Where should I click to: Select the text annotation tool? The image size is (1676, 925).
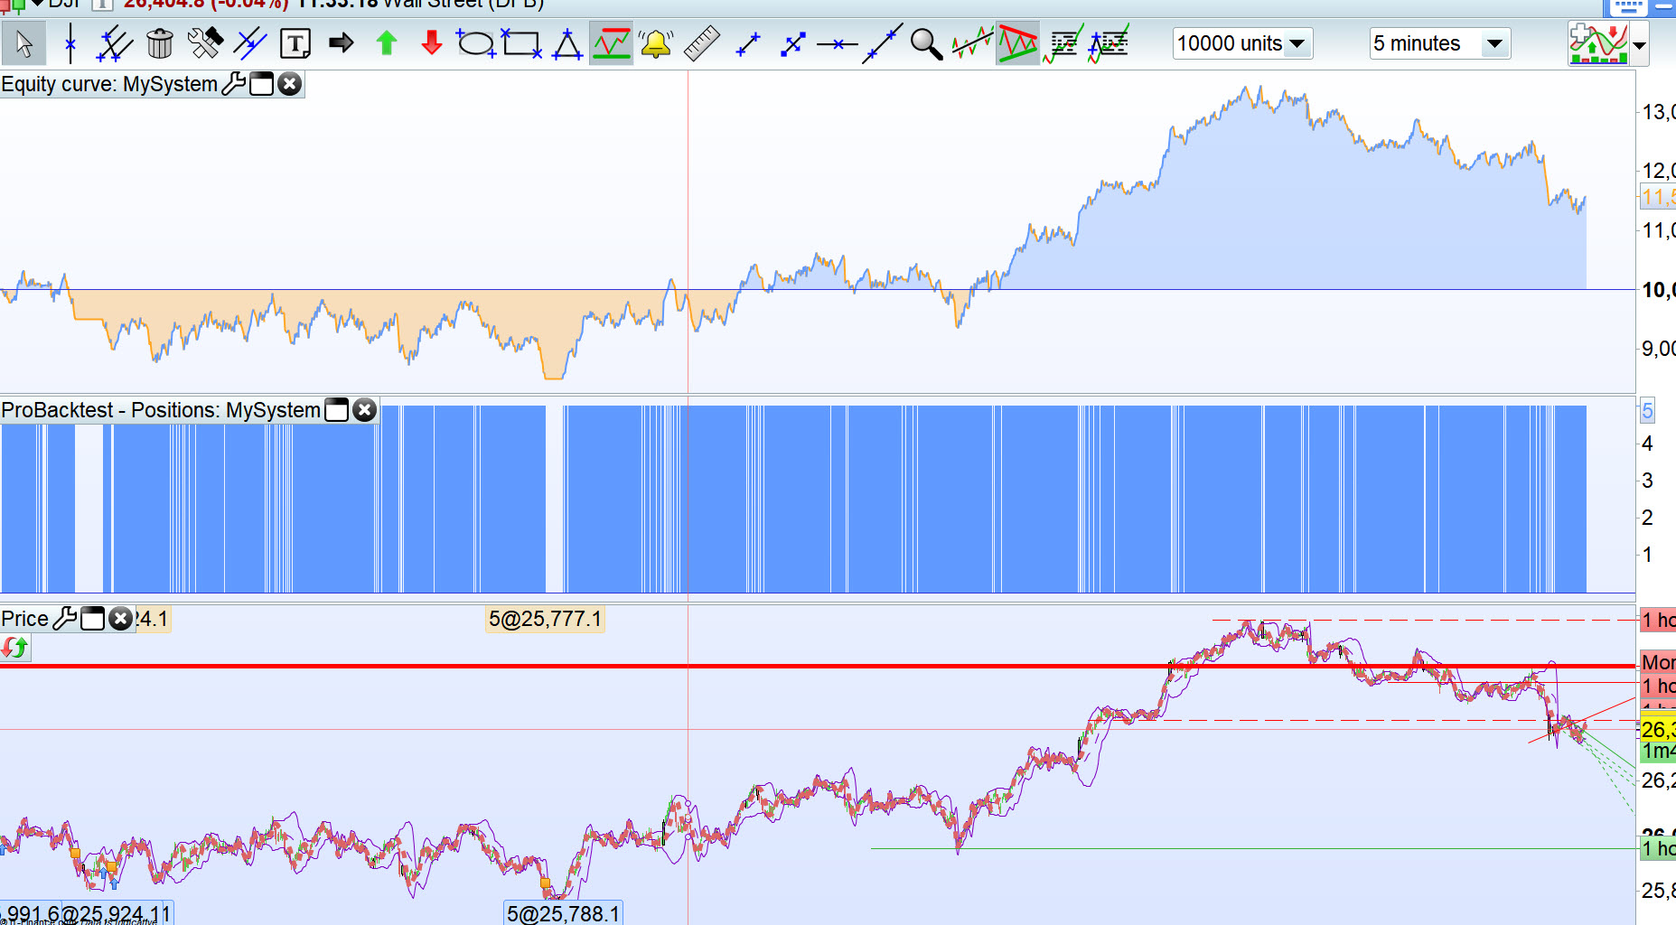295,43
